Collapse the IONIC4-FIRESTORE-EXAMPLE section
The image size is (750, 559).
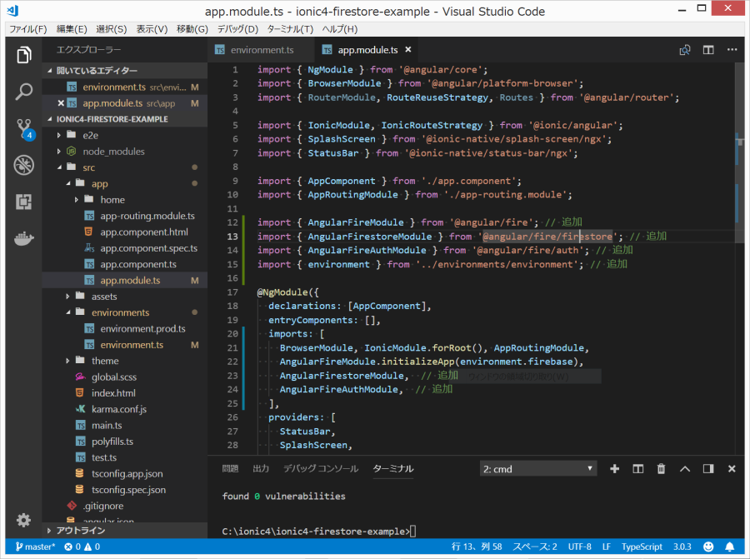pyautogui.click(x=50, y=119)
